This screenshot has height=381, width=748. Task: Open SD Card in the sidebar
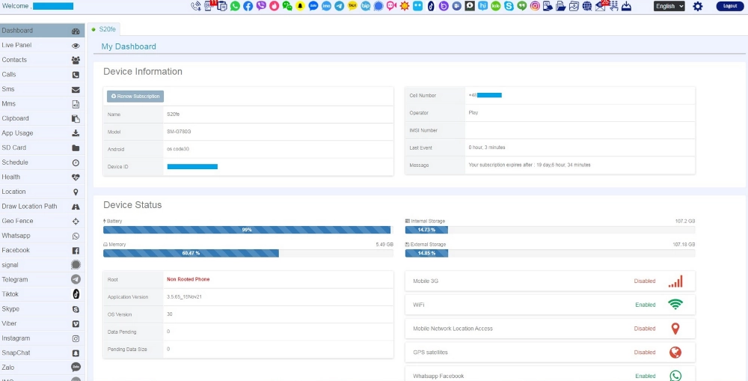pos(43,148)
